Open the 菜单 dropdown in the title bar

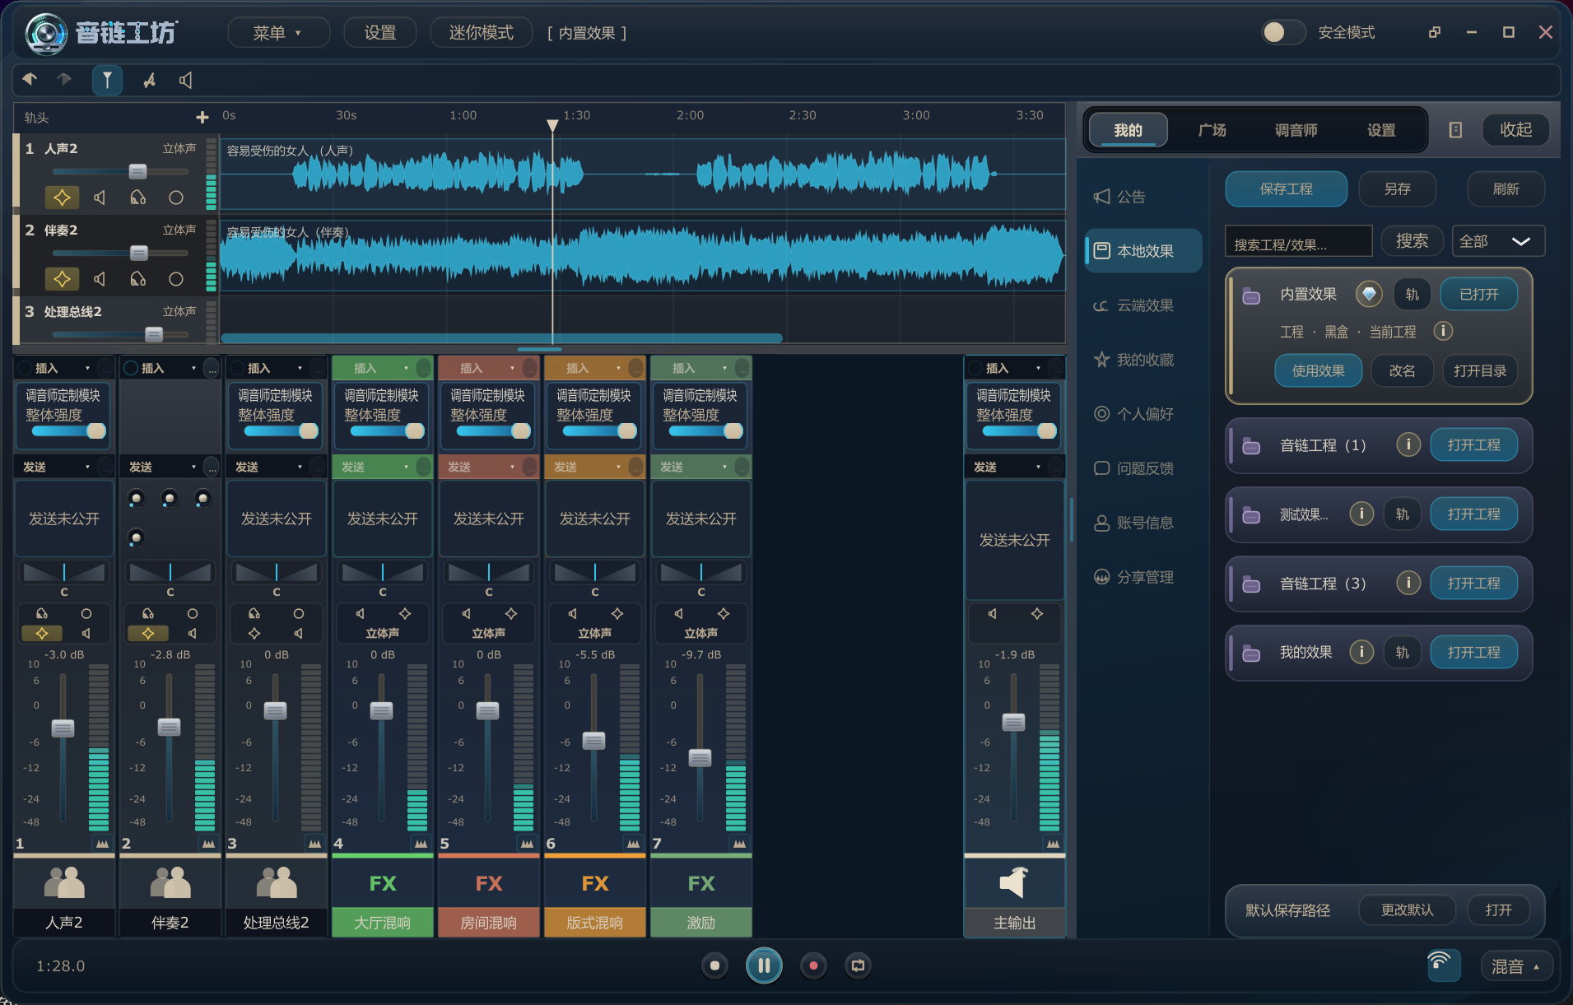pyautogui.click(x=278, y=33)
